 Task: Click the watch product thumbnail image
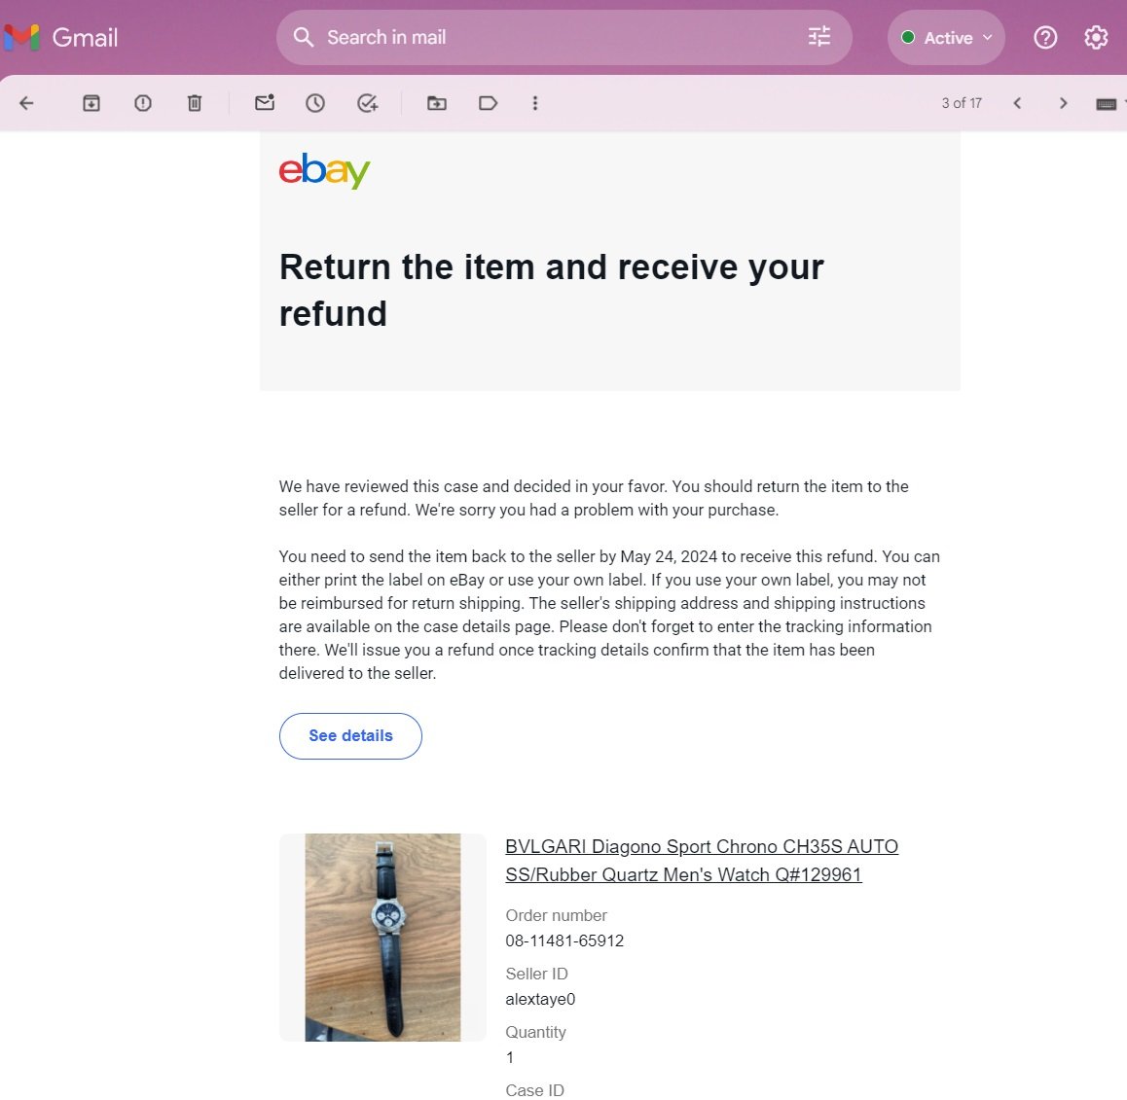point(382,938)
